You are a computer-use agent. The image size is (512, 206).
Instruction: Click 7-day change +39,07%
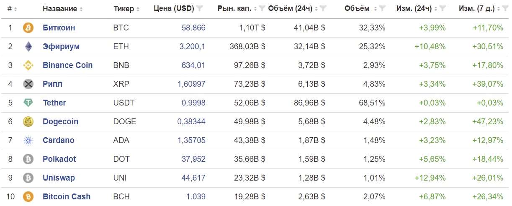click(x=488, y=84)
